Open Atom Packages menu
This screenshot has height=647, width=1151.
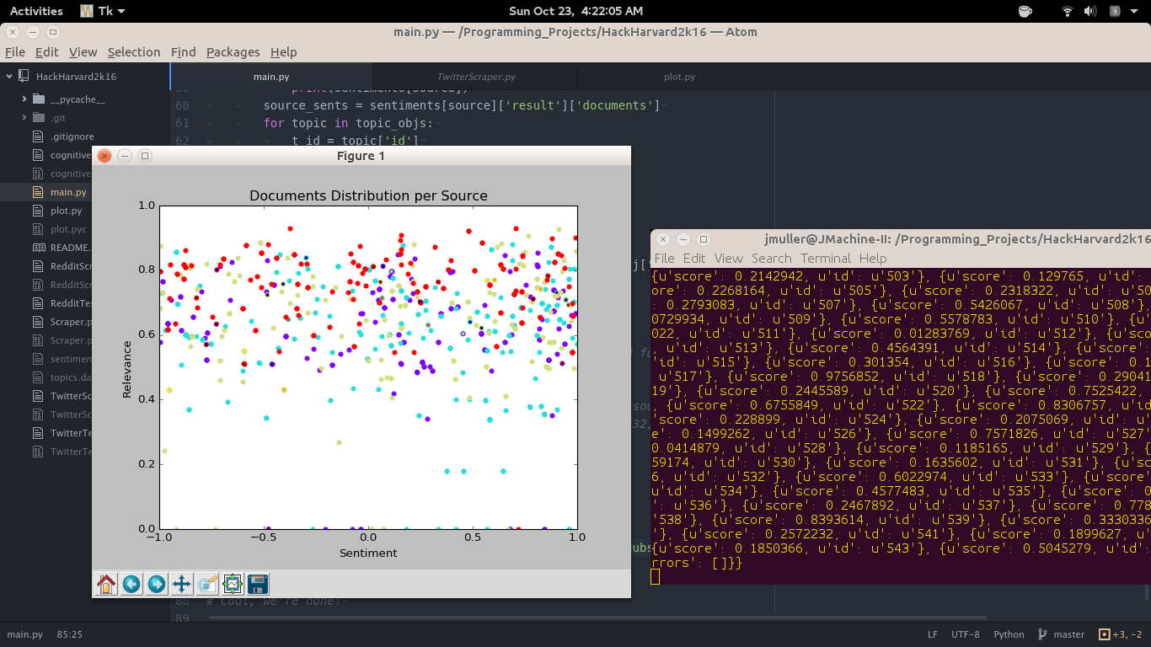[233, 52]
